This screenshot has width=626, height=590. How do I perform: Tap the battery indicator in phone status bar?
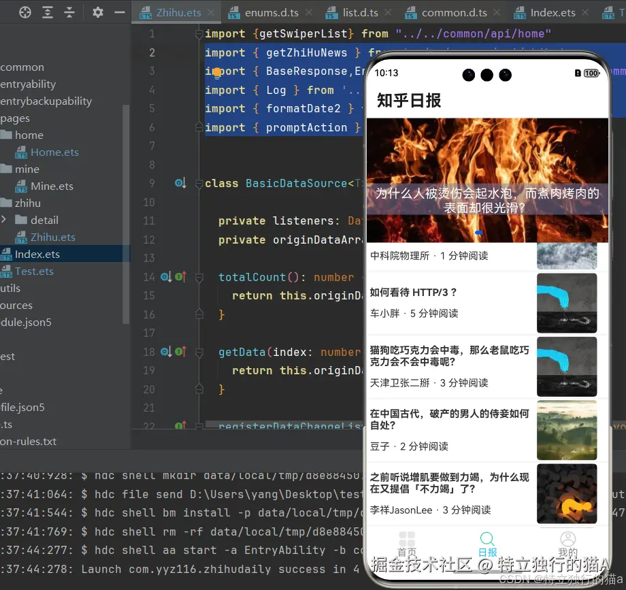click(591, 73)
